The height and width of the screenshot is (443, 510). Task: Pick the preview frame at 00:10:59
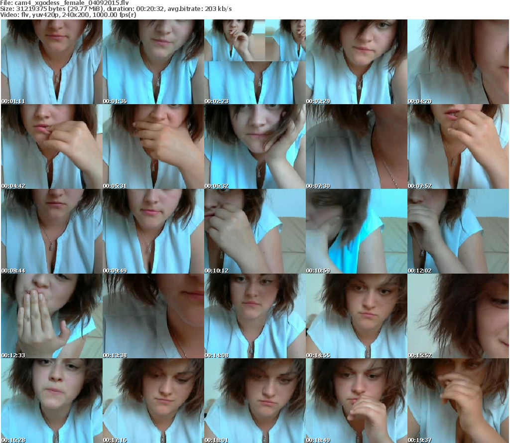pyautogui.click(x=357, y=231)
